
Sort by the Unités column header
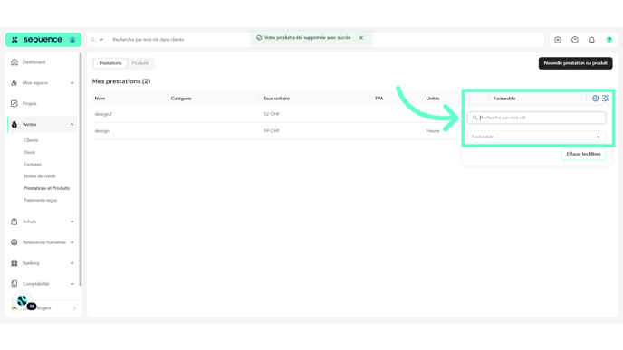click(x=433, y=99)
